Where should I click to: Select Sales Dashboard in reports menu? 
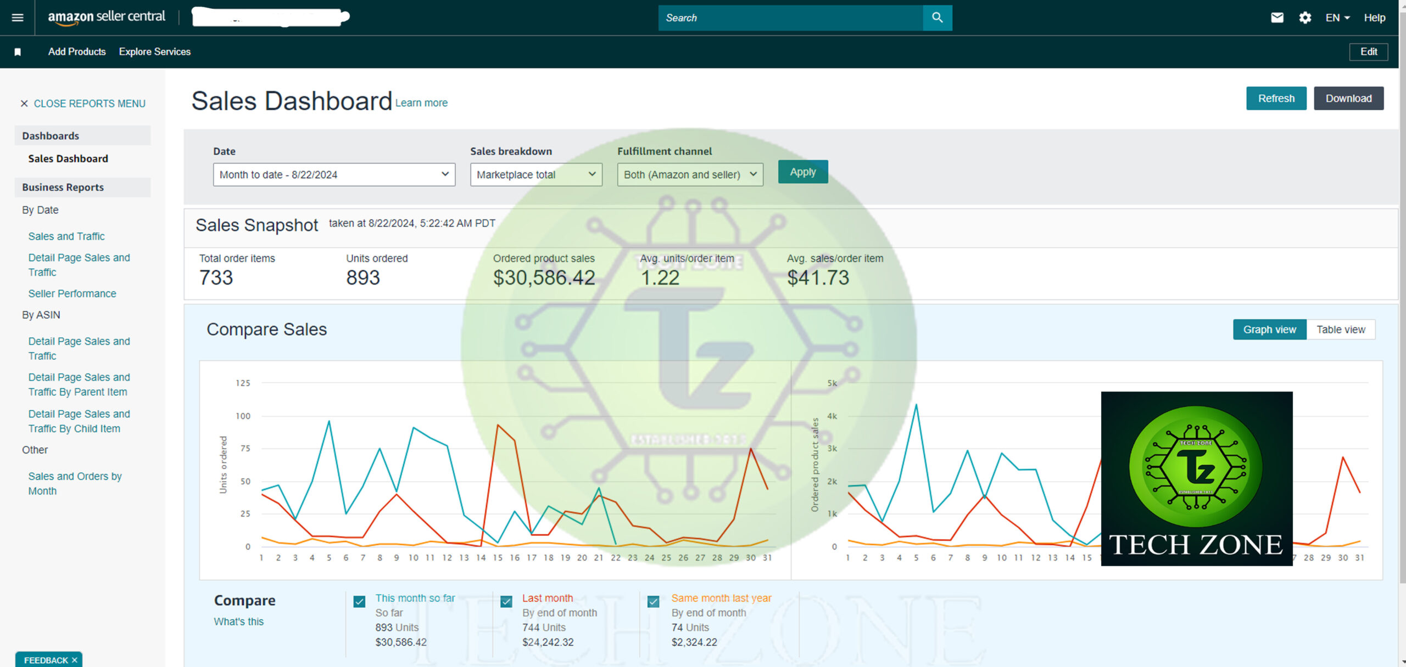pos(68,159)
